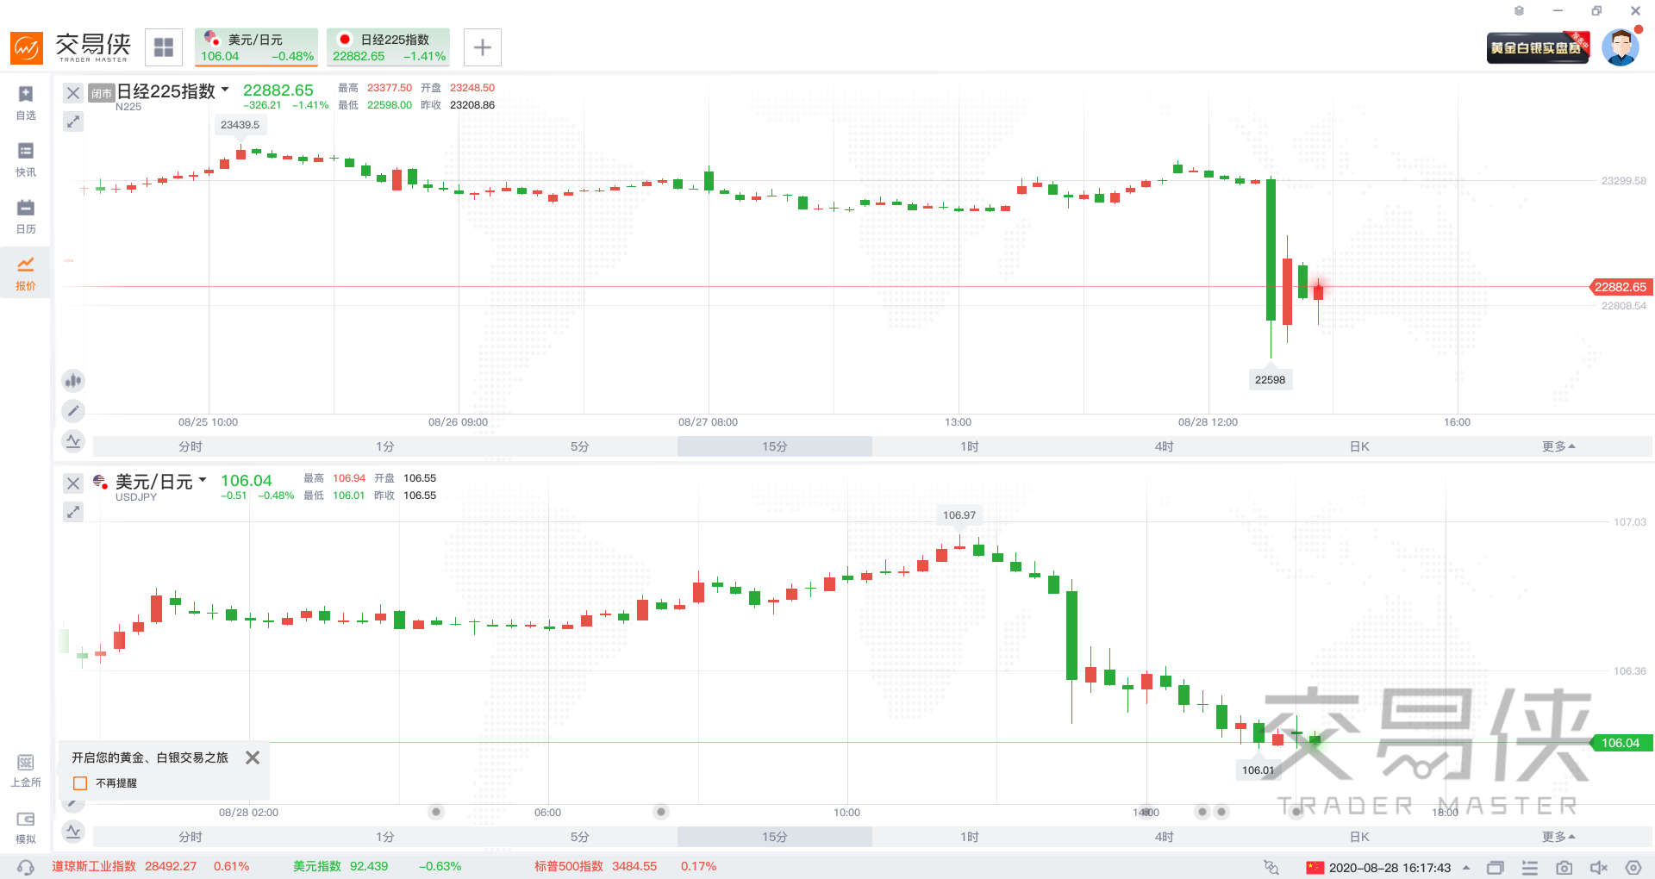
Task: Click the 交易侠 app logo
Action: (71, 47)
